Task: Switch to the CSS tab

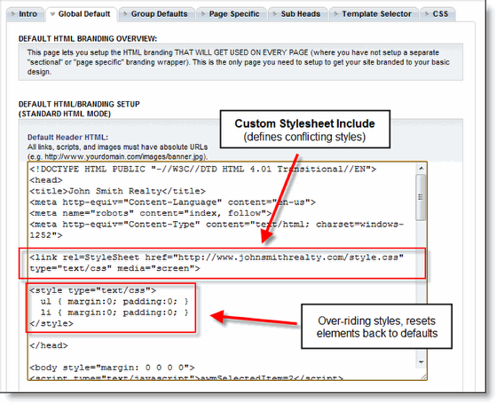Action: [438, 14]
